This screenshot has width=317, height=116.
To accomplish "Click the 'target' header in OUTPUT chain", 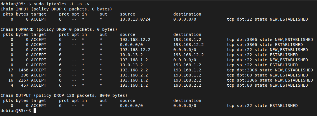I will click(39, 100).
